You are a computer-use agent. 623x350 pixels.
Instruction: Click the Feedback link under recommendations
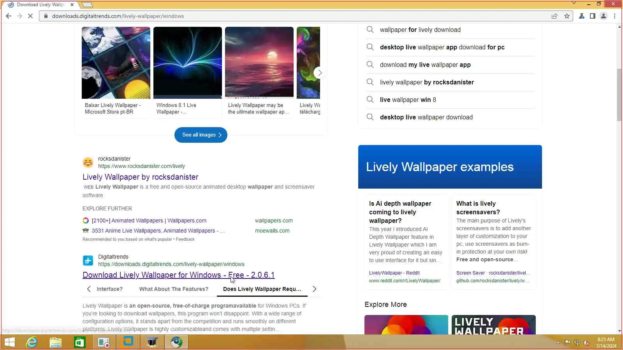tap(185, 239)
